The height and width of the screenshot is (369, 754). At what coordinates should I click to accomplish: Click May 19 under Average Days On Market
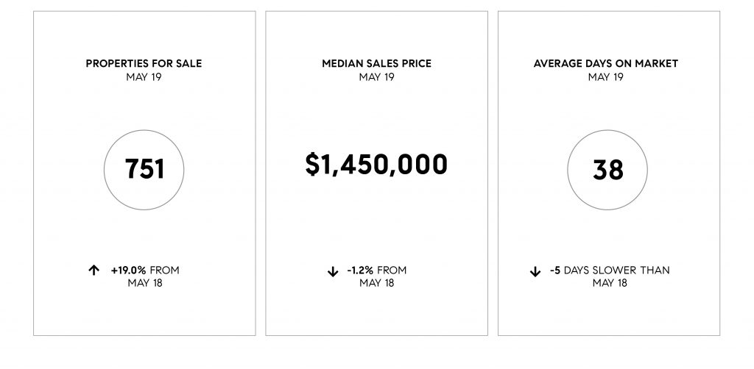pyautogui.click(x=606, y=76)
